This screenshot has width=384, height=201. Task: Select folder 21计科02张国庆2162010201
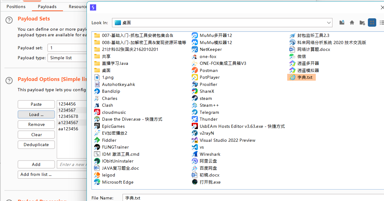point(126,49)
